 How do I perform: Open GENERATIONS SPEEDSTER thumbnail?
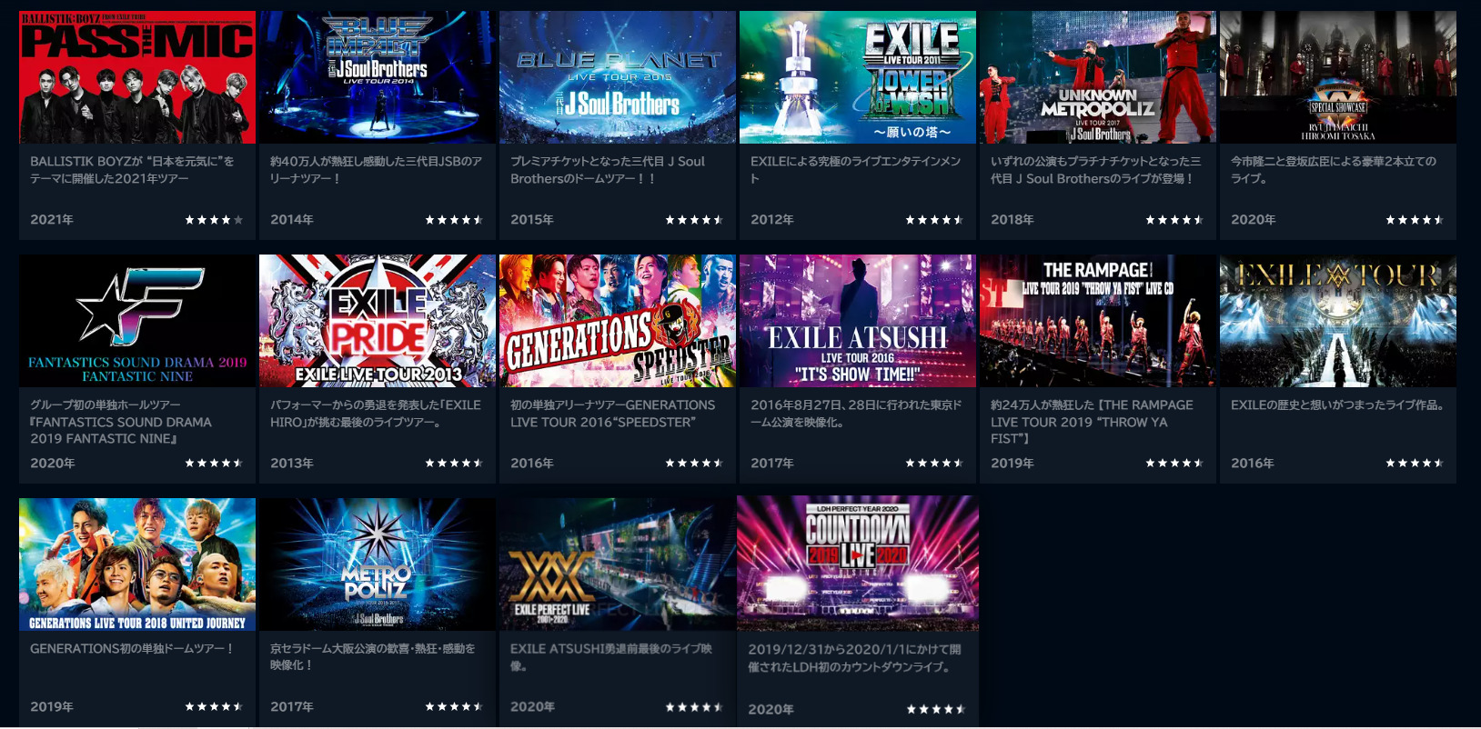pos(618,321)
